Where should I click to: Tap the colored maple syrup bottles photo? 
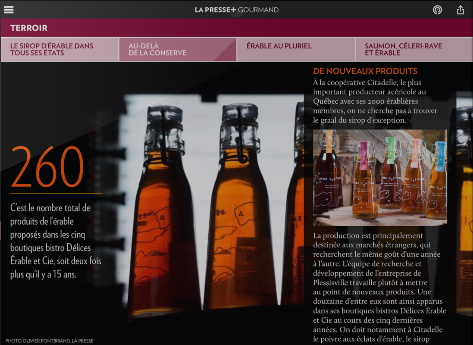[x=380, y=178]
